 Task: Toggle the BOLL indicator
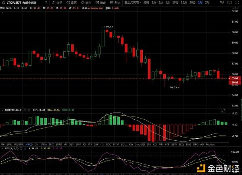click(x=124, y=144)
